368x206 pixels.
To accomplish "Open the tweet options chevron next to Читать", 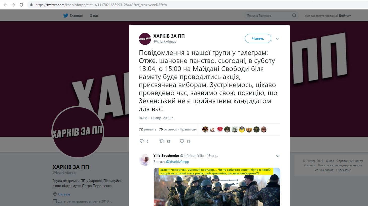I will tap(278, 39).
